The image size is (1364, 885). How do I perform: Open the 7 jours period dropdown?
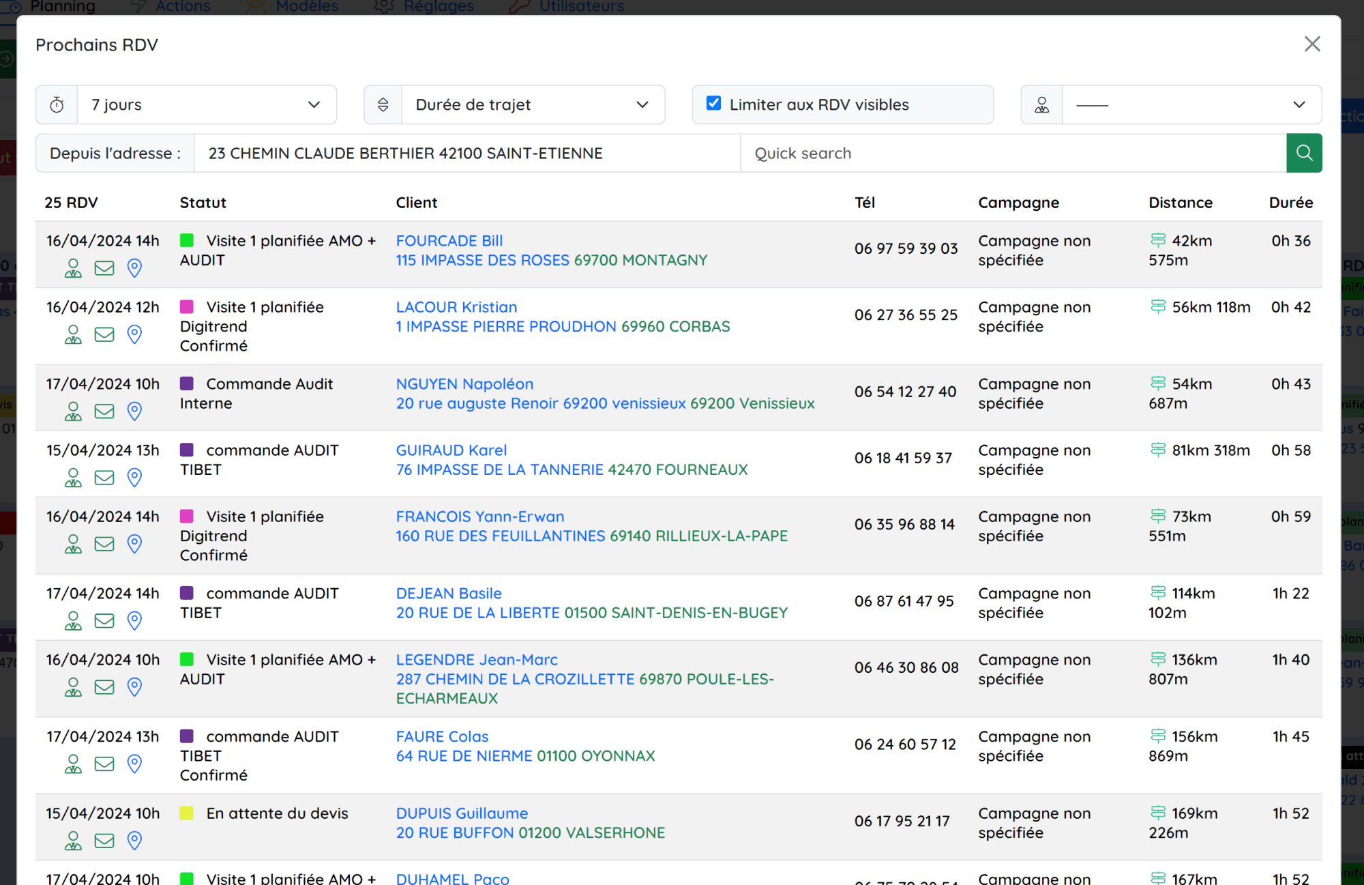(206, 104)
